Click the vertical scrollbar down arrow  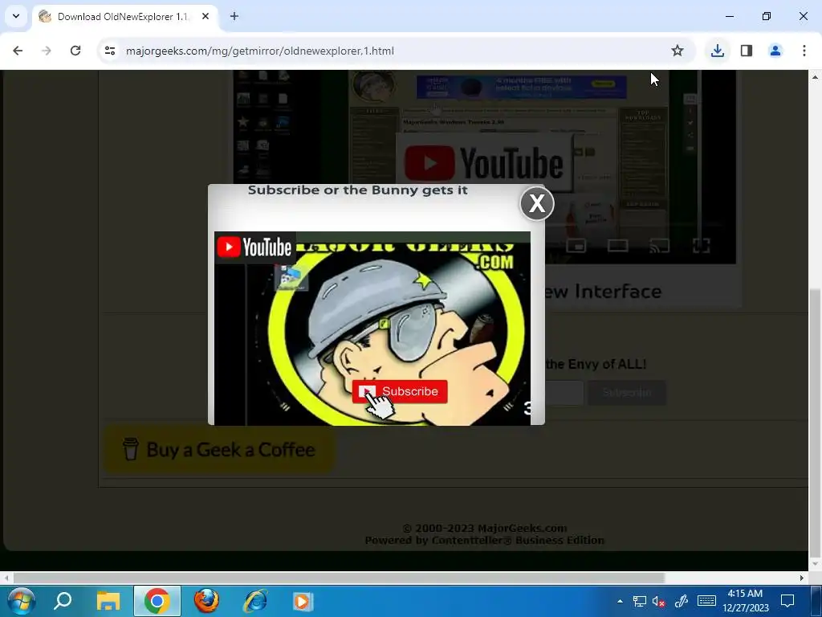click(816, 565)
